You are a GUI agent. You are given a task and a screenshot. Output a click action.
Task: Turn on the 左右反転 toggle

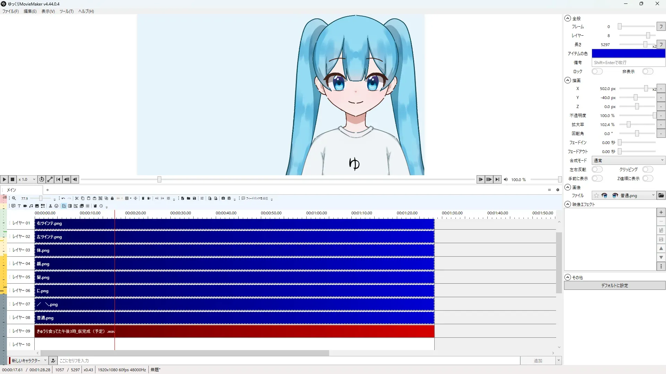point(597,170)
